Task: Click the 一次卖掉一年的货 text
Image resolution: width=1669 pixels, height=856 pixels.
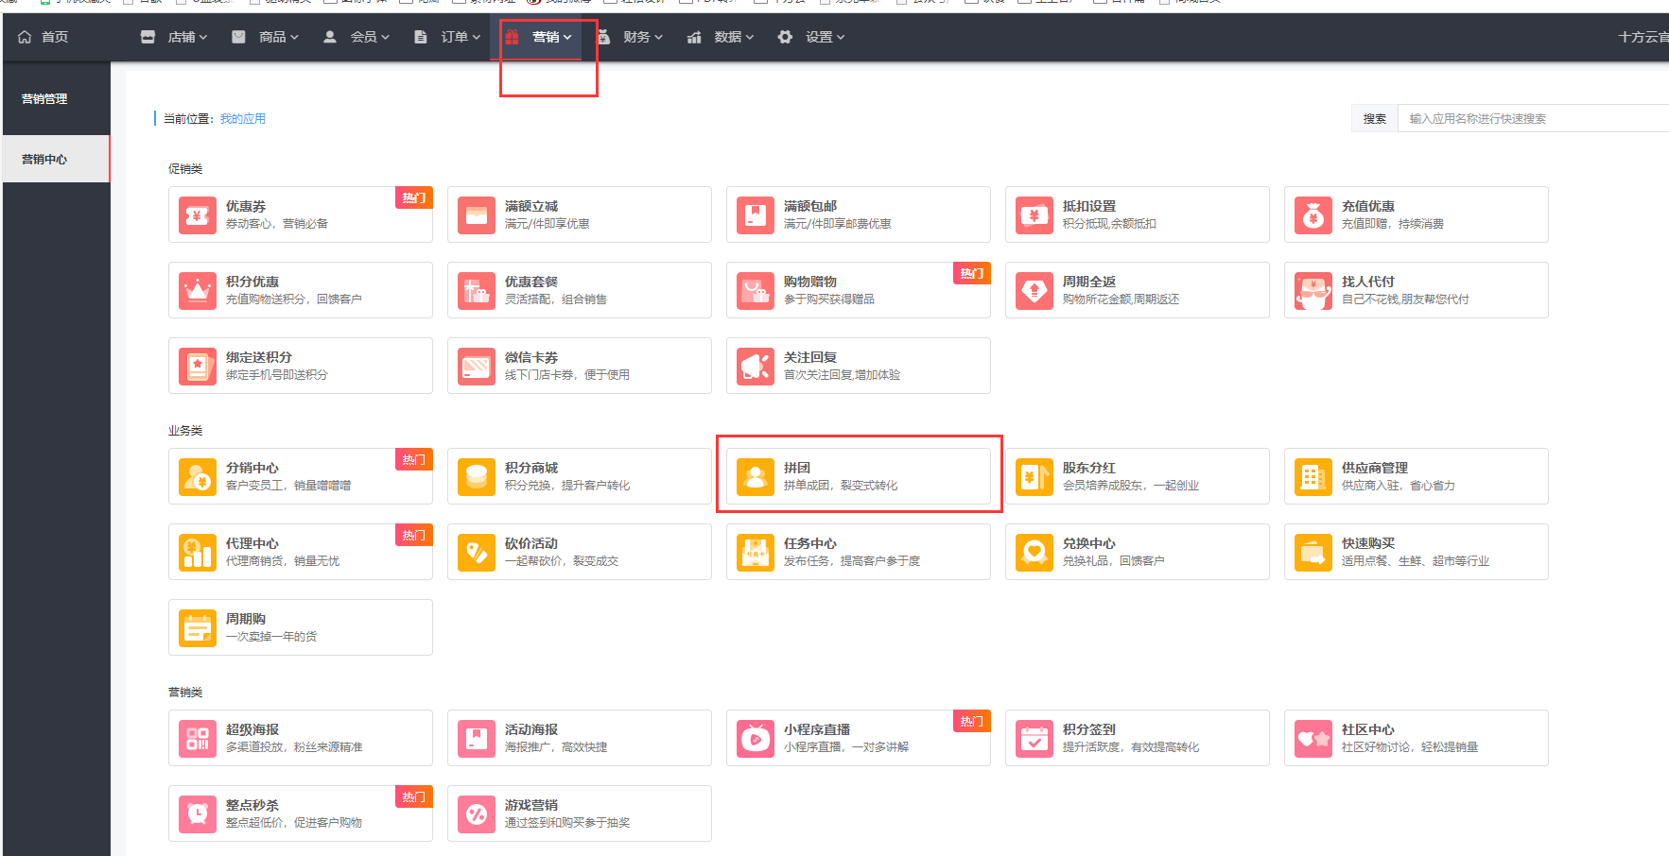Action: click(x=271, y=637)
